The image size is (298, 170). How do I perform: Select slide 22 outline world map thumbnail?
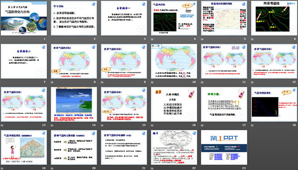click(x=174, y=147)
